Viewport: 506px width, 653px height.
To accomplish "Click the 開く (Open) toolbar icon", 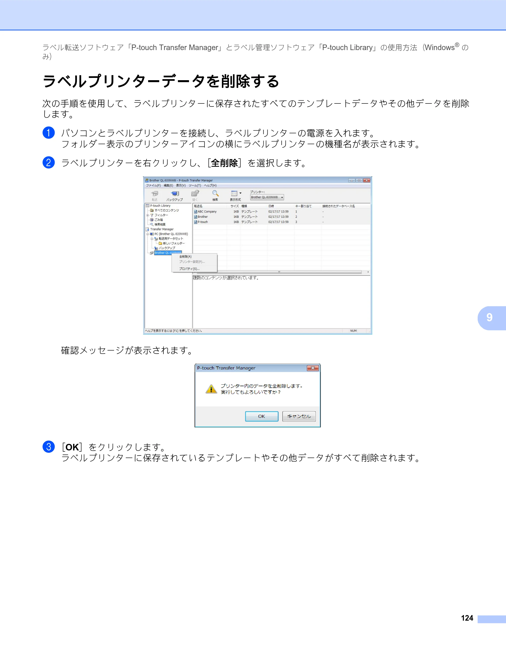I will click(195, 193).
